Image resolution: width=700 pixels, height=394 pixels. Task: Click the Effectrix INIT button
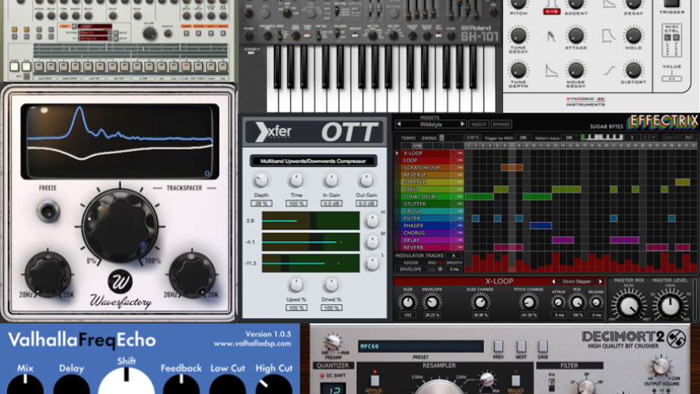coord(689,138)
